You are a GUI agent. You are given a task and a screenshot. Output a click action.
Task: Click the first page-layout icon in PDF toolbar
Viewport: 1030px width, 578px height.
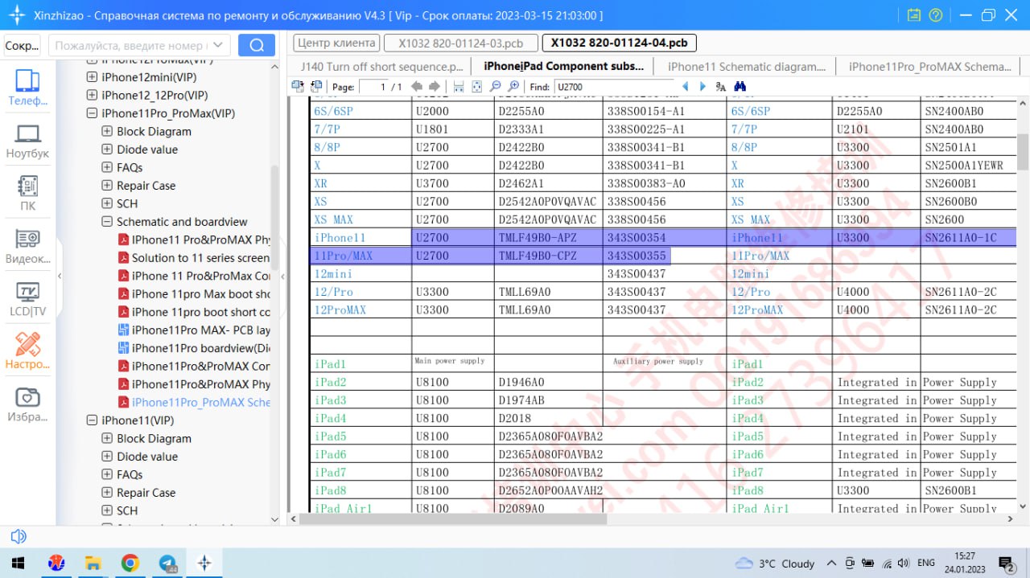pos(297,87)
